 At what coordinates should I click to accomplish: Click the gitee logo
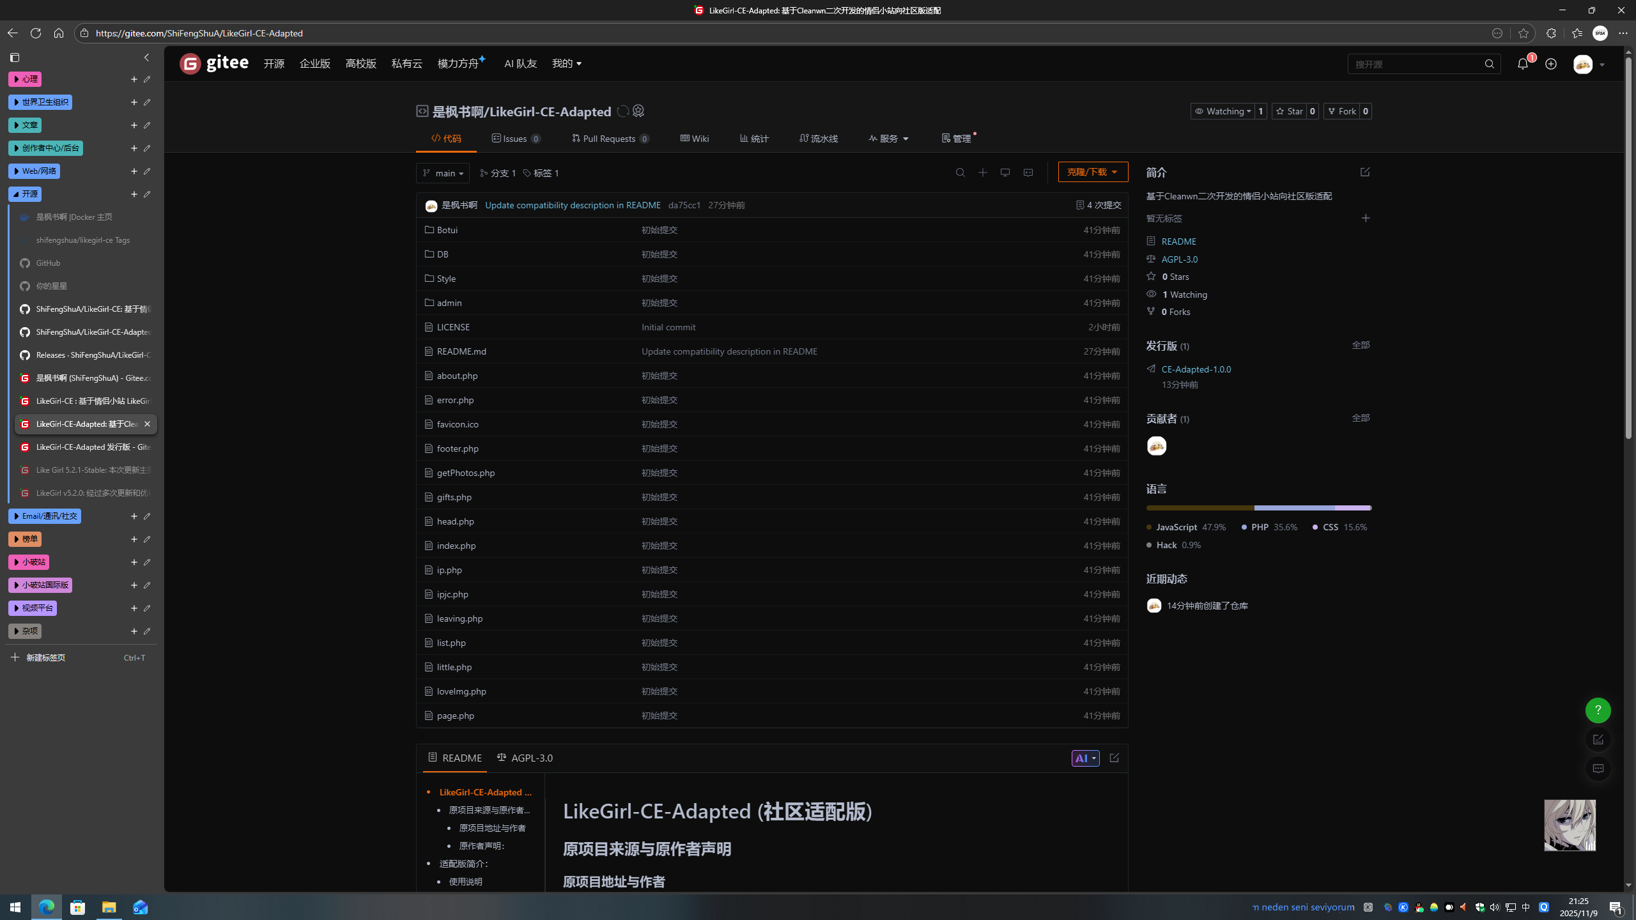[214, 63]
